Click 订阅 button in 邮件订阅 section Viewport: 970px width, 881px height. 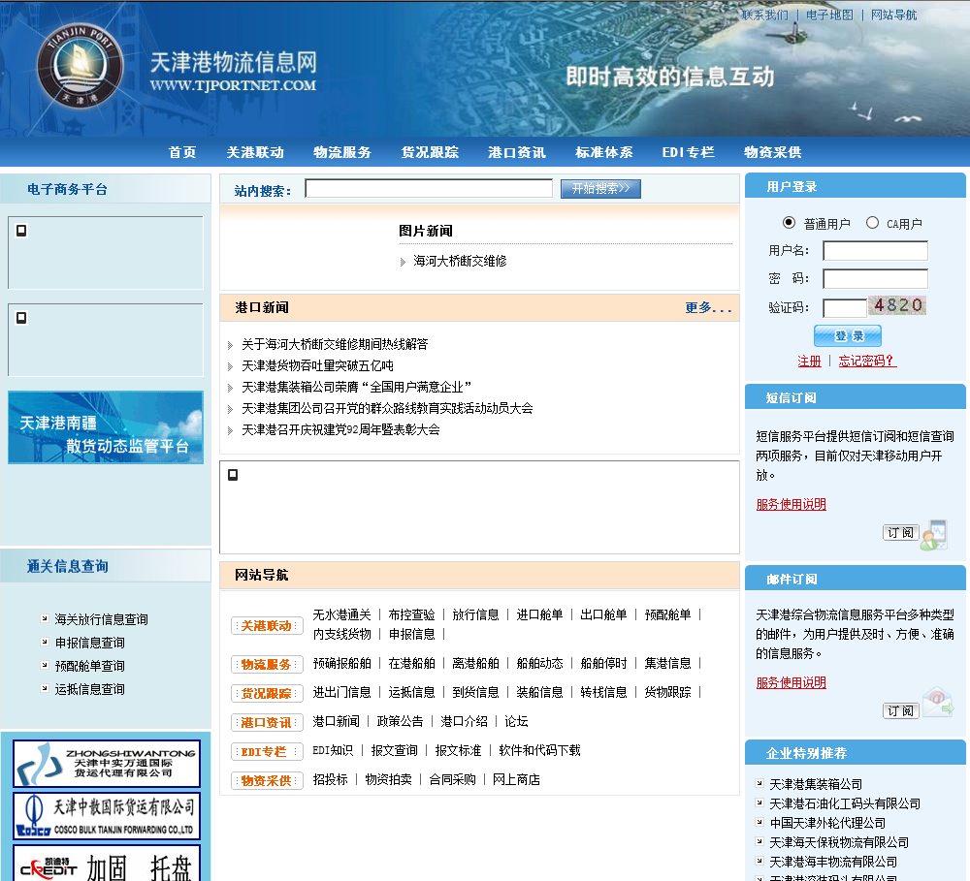click(901, 711)
